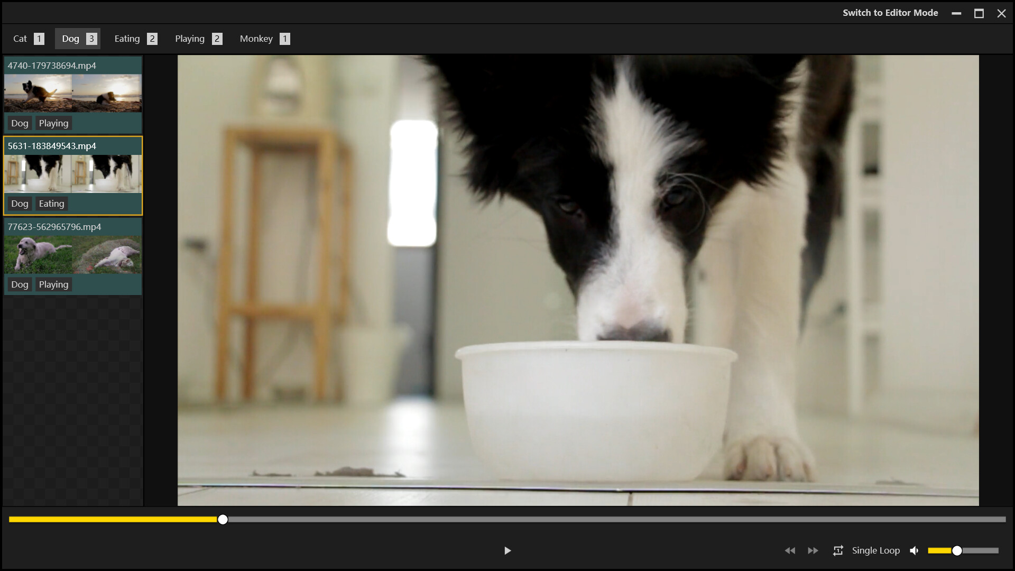Filter by the Cat tag
The height and width of the screenshot is (571, 1015).
click(29, 39)
